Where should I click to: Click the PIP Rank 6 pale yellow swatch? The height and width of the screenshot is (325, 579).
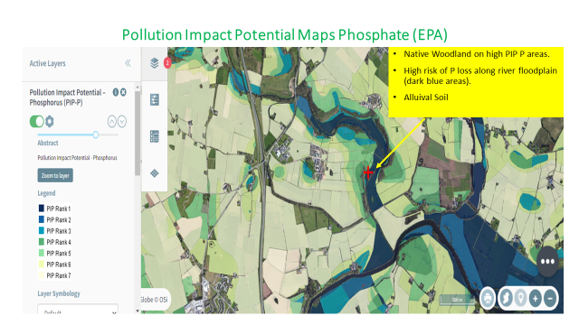42,264
